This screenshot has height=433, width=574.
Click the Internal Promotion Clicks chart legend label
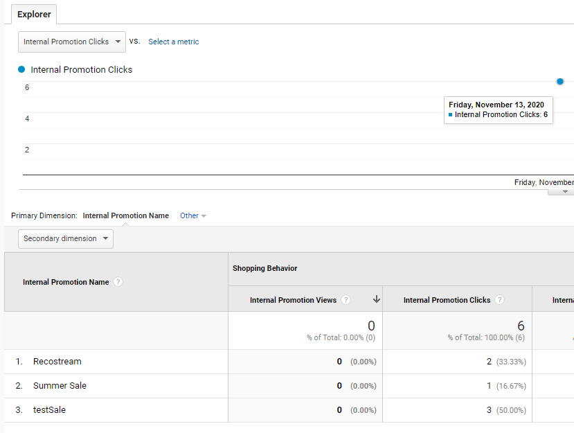click(x=81, y=69)
